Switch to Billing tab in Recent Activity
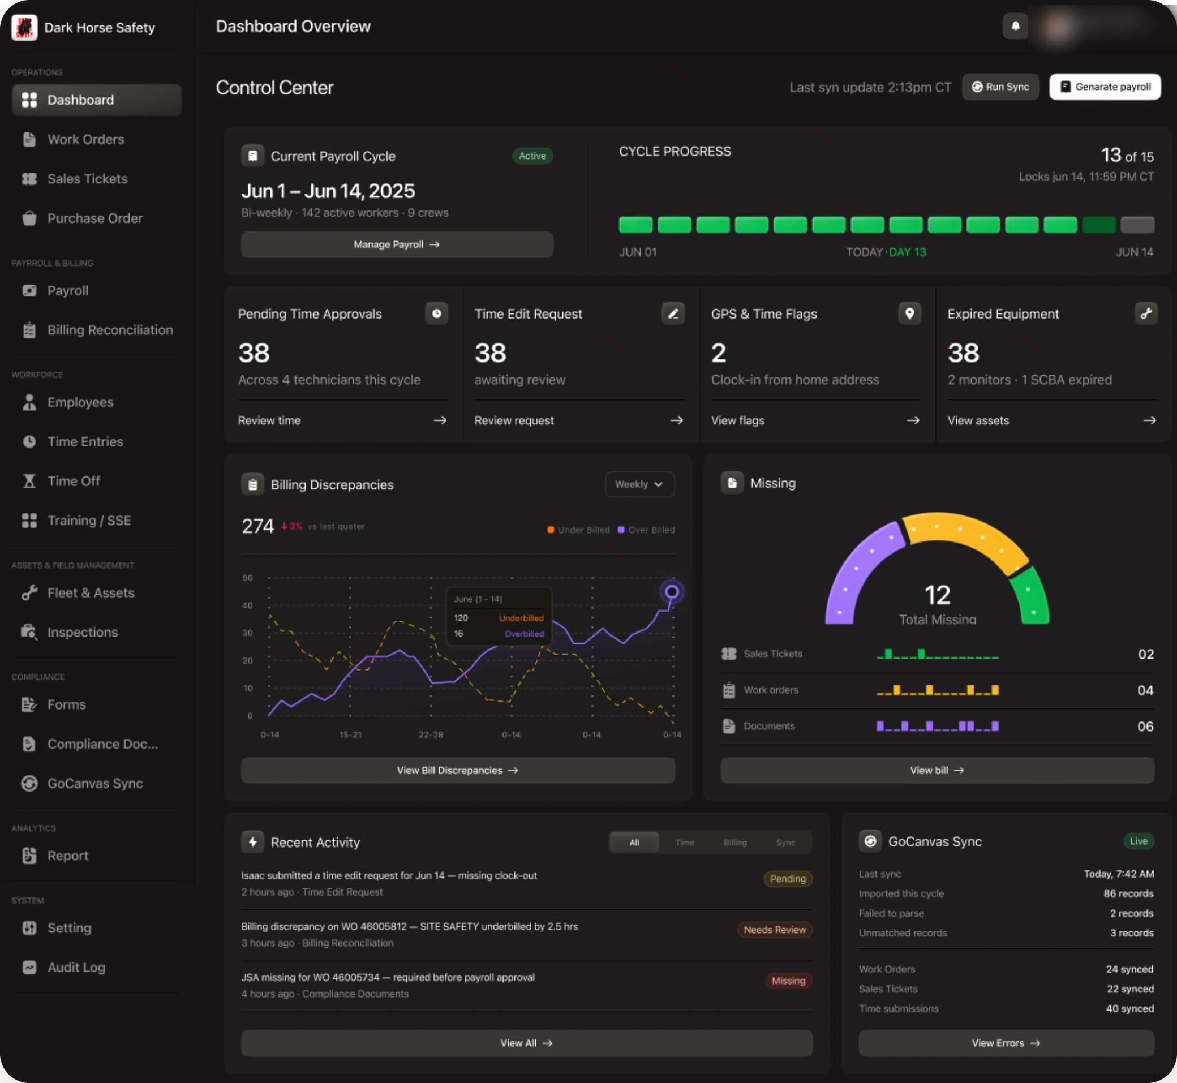1177x1083 pixels. coord(735,842)
